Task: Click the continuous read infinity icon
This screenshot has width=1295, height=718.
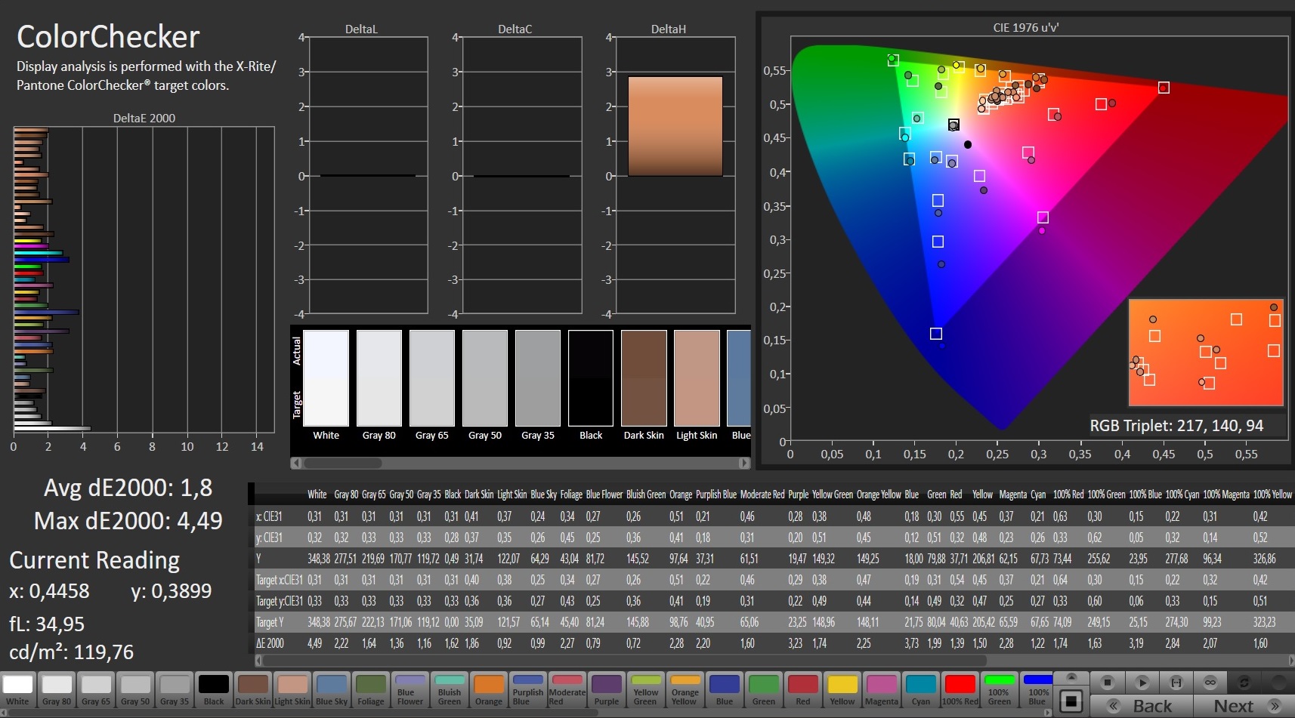Action: pos(1210,683)
